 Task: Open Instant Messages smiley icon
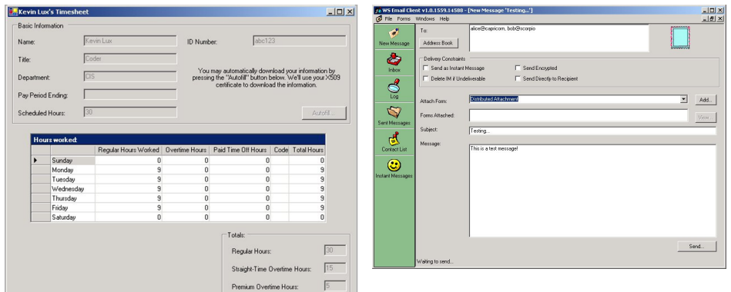[x=394, y=165]
